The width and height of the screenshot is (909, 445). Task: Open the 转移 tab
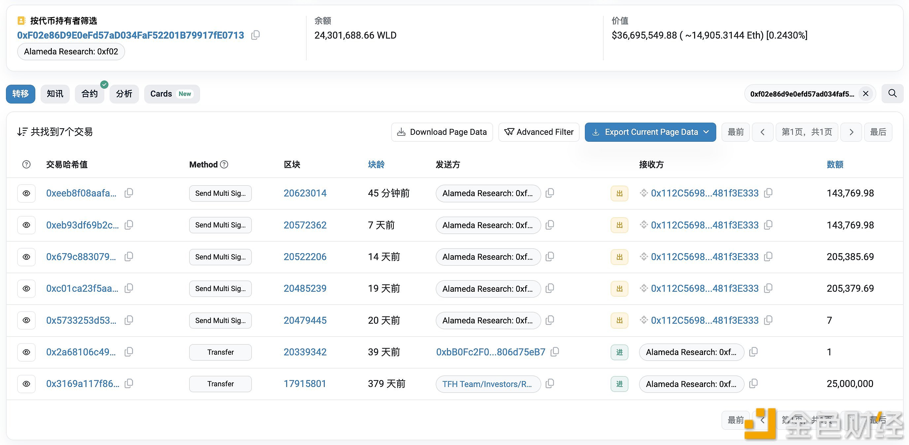(20, 94)
